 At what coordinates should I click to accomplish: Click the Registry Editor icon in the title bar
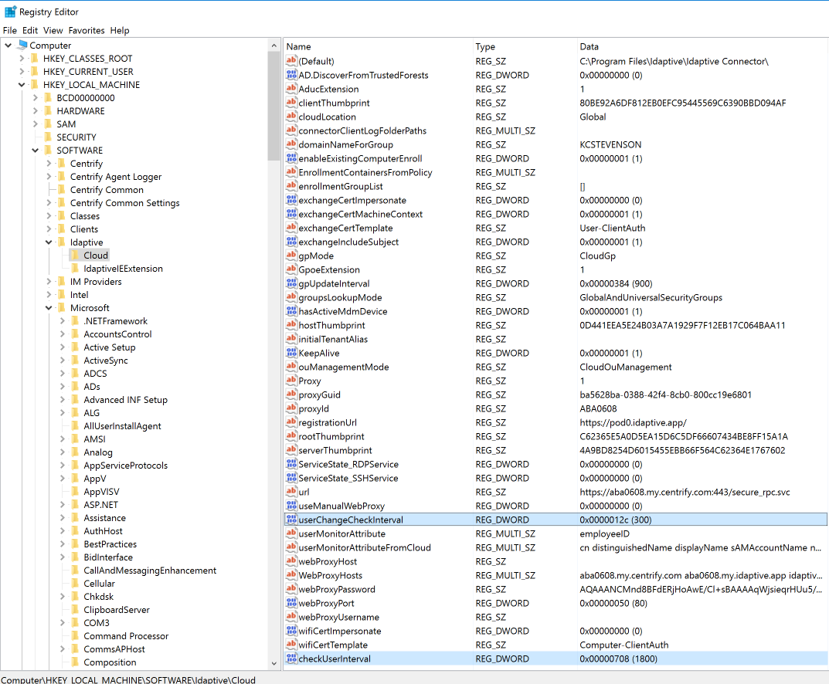click(x=8, y=12)
